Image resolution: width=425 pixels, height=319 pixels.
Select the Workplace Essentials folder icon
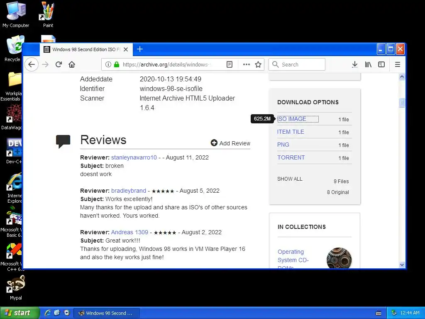point(11,86)
